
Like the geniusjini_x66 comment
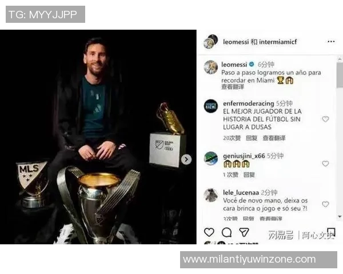[325, 163]
